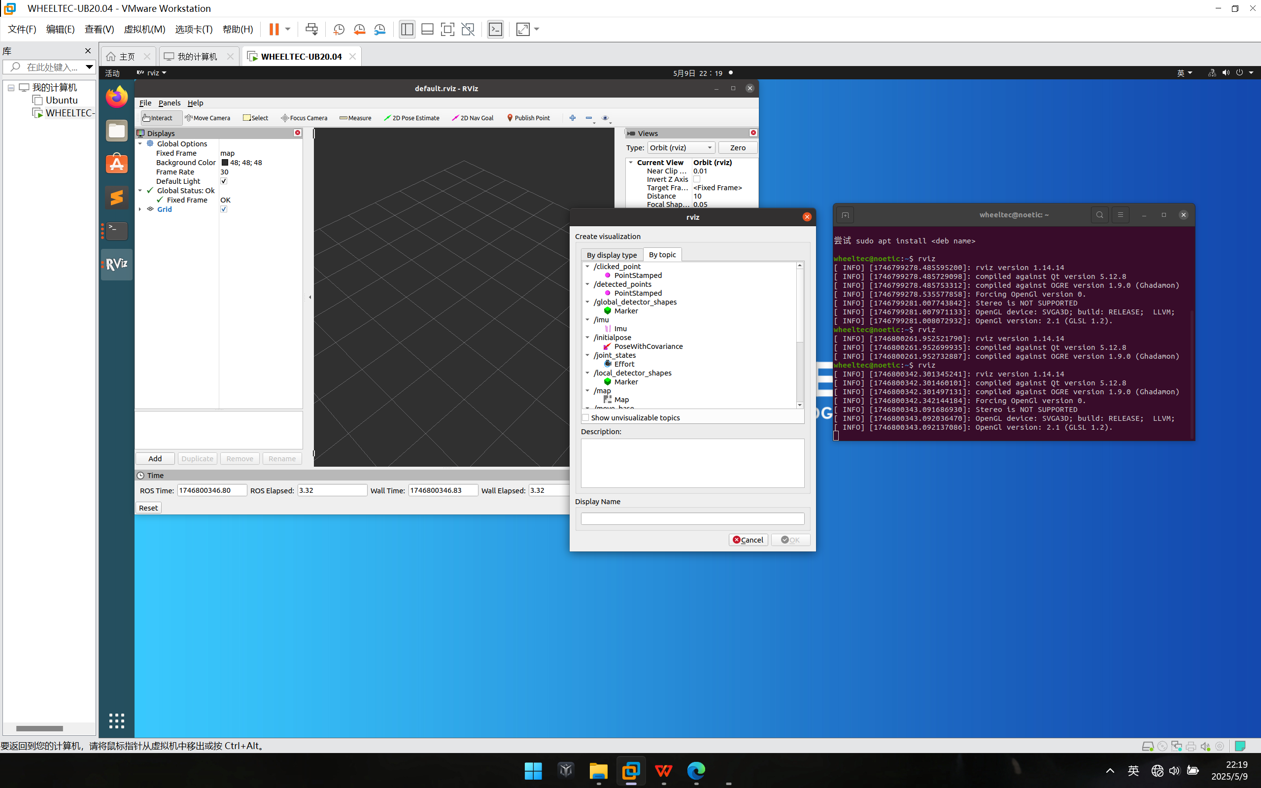The width and height of the screenshot is (1261, 788).
Task: Click the Focus Camera tool
Action: click(305, 118)
